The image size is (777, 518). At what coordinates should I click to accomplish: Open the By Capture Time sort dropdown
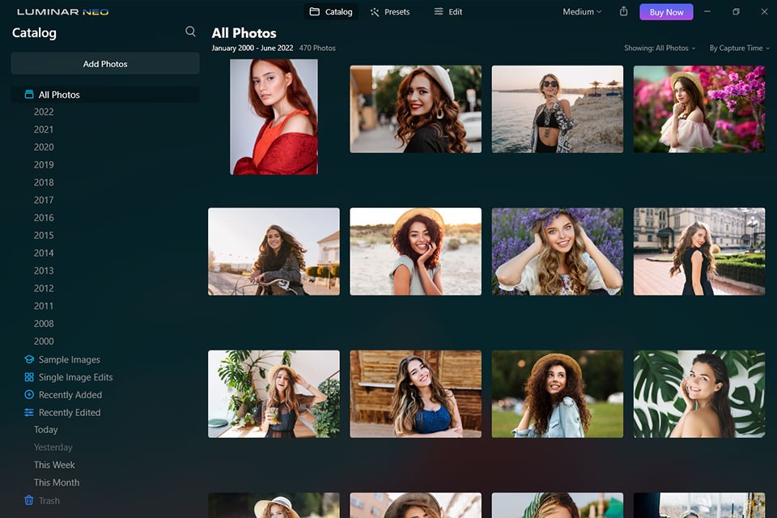tap(739, 48)
